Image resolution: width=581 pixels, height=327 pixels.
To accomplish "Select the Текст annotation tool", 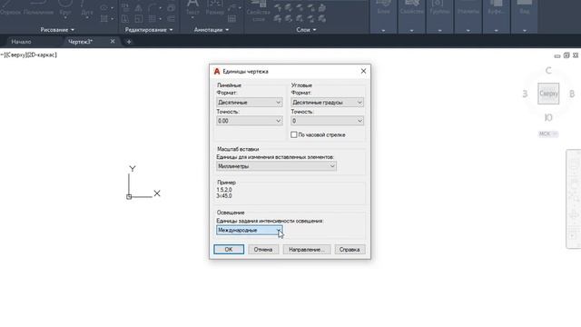I will [192, 8].
